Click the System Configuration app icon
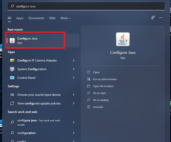The image size is (171, 142). [12, 69]
